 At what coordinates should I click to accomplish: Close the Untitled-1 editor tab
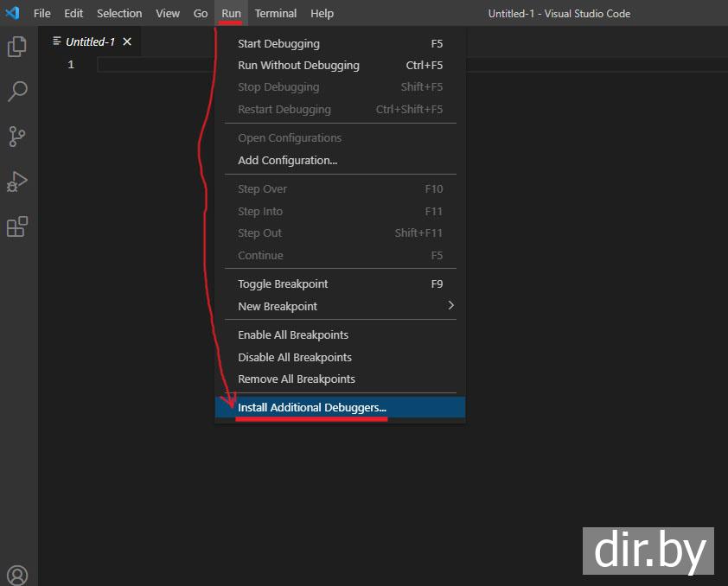(x=127, y=41)
